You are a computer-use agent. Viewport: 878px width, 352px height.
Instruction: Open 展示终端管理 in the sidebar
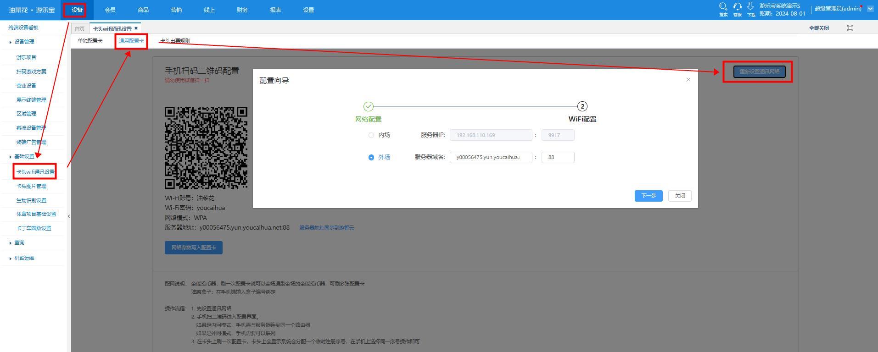[31, 100]
